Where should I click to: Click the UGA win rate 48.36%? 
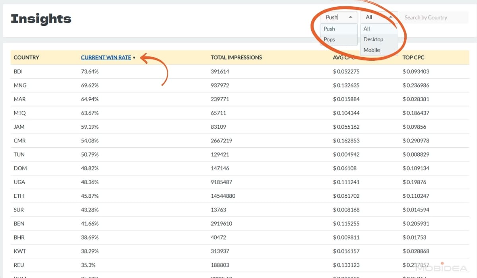click(90, 182)
